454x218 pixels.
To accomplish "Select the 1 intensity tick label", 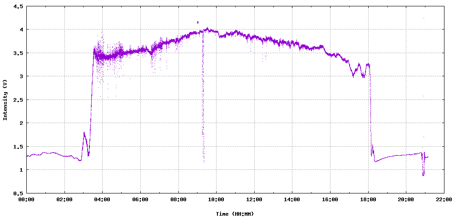I will coord(21,170).
